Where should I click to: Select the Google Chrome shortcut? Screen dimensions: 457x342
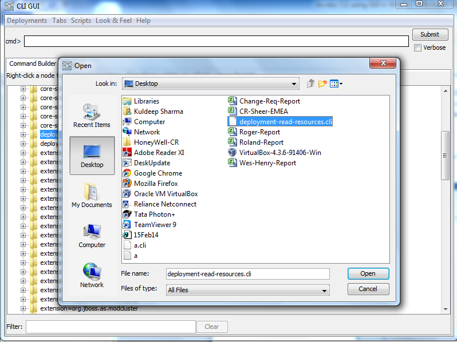pos(152,173)
